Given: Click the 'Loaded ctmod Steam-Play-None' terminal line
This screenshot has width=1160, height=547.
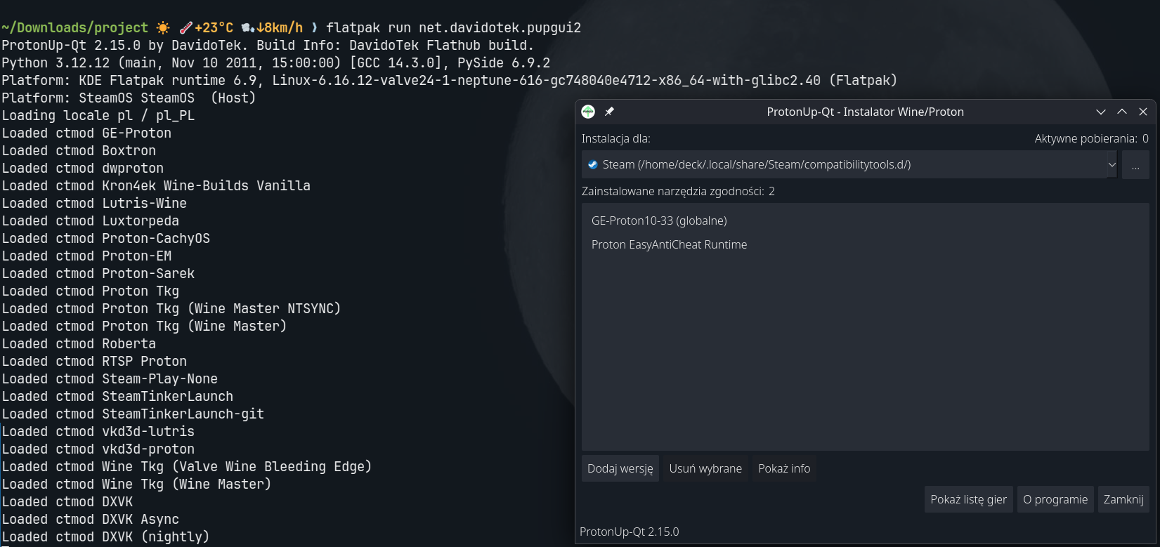Looking at the screenshot, I should click(x=110, y=379).
